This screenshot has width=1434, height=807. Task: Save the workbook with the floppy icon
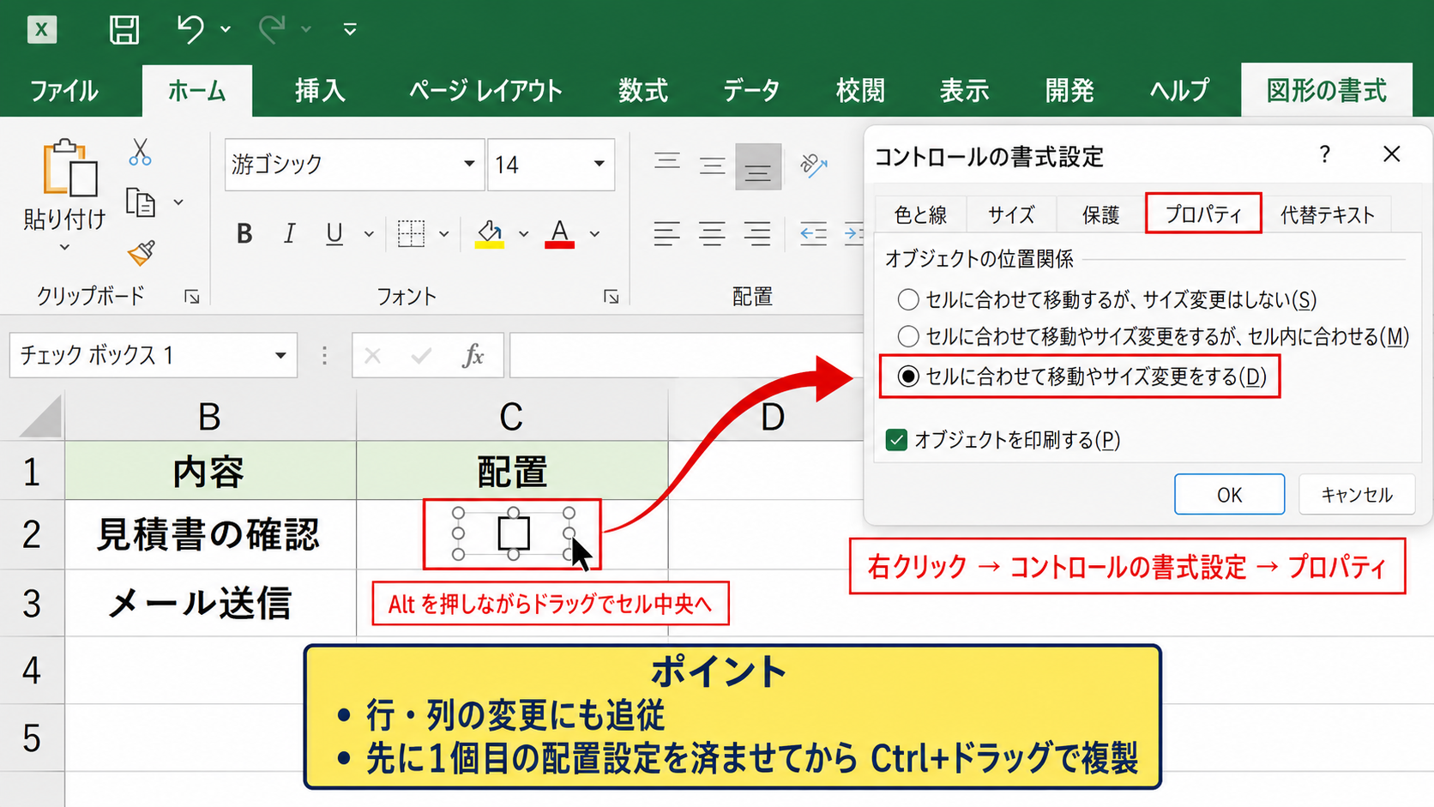[x=124, y=30]
